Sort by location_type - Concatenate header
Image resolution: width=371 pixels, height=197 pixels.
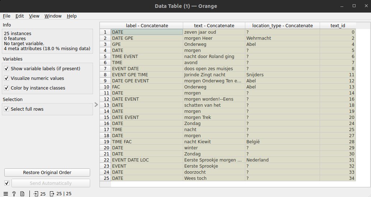pos(283,26)
